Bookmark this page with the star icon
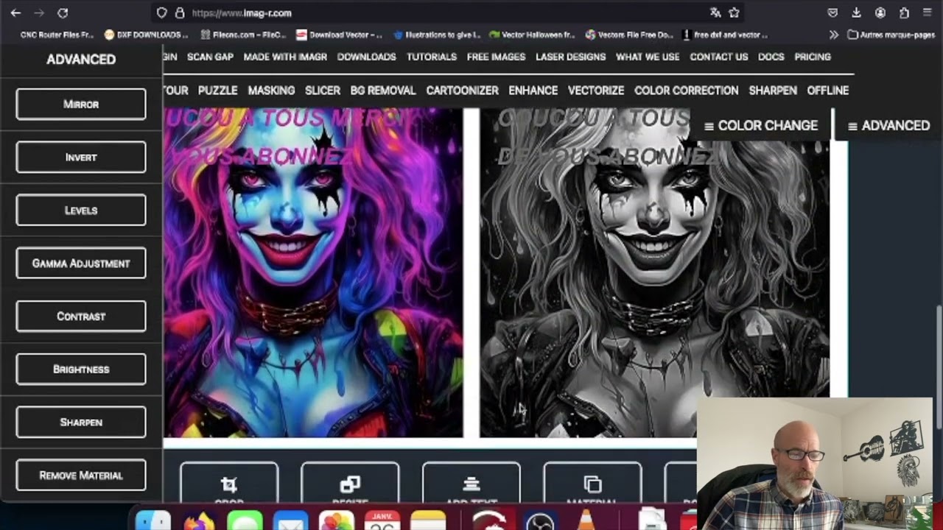Image resolution: width=943 pixels, height=530 pixels. [734, 13]
